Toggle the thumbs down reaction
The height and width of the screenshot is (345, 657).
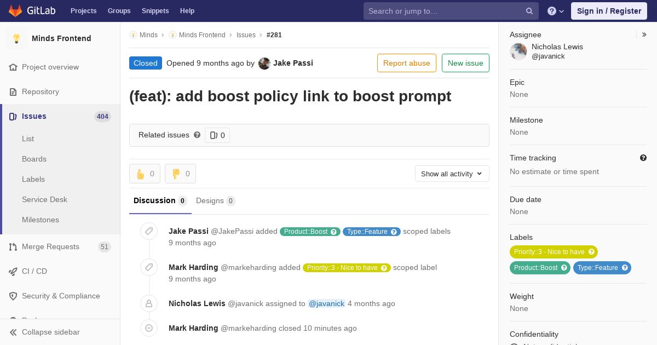click(180, 174)
